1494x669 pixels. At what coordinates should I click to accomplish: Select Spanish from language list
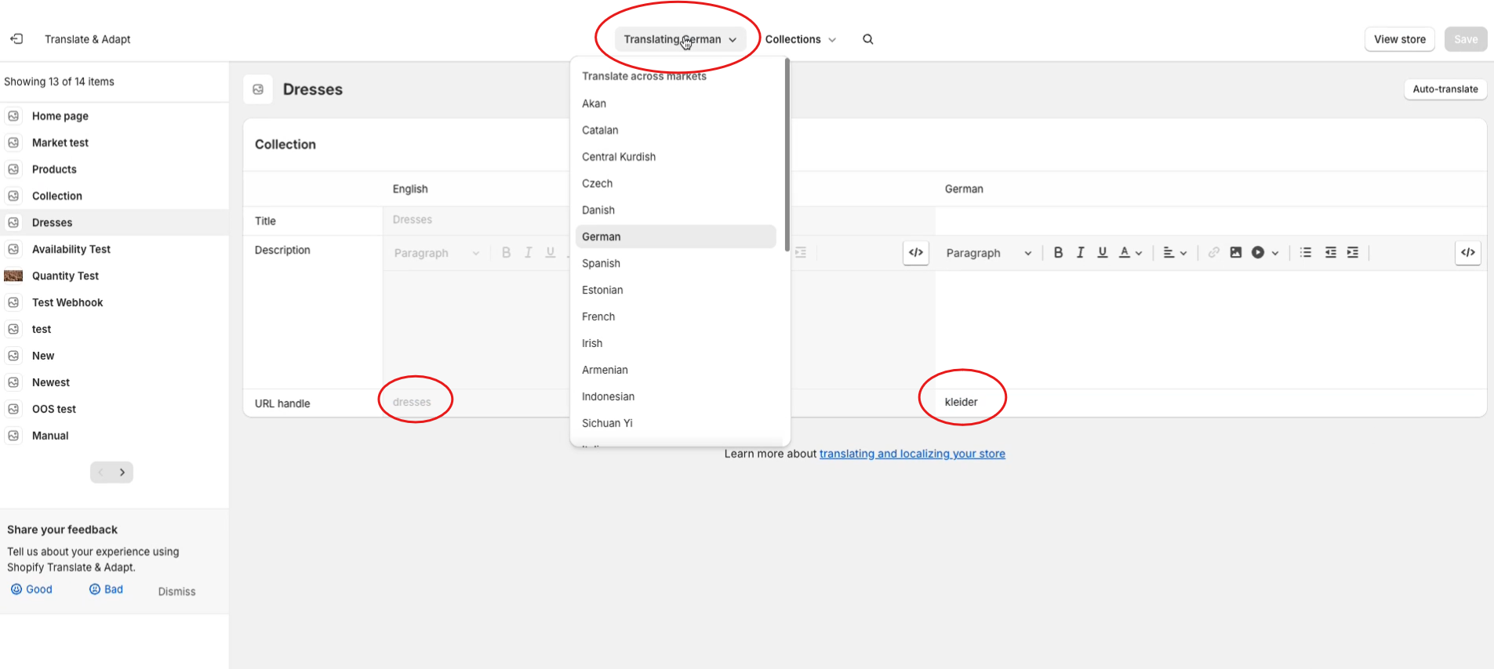pyautogui.click(x=675, y=263)
